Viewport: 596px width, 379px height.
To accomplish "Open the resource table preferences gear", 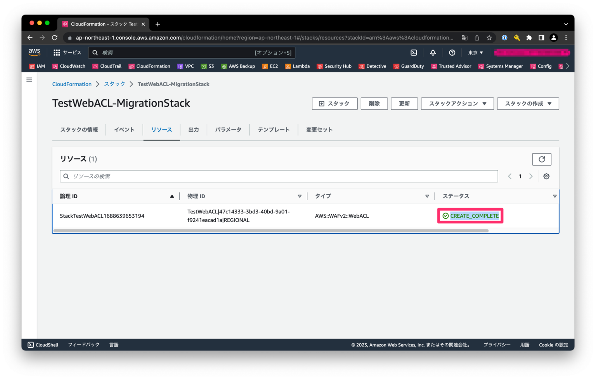I will (546, 176).
